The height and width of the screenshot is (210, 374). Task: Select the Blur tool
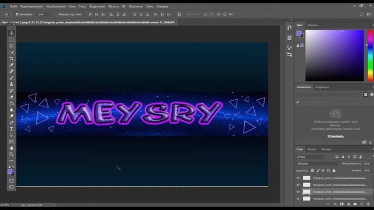click(x=11, y=110)
